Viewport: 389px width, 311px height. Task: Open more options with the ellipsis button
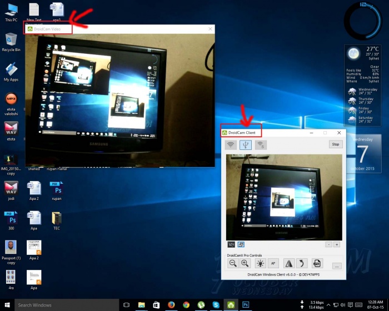click(x=337, y=266)
